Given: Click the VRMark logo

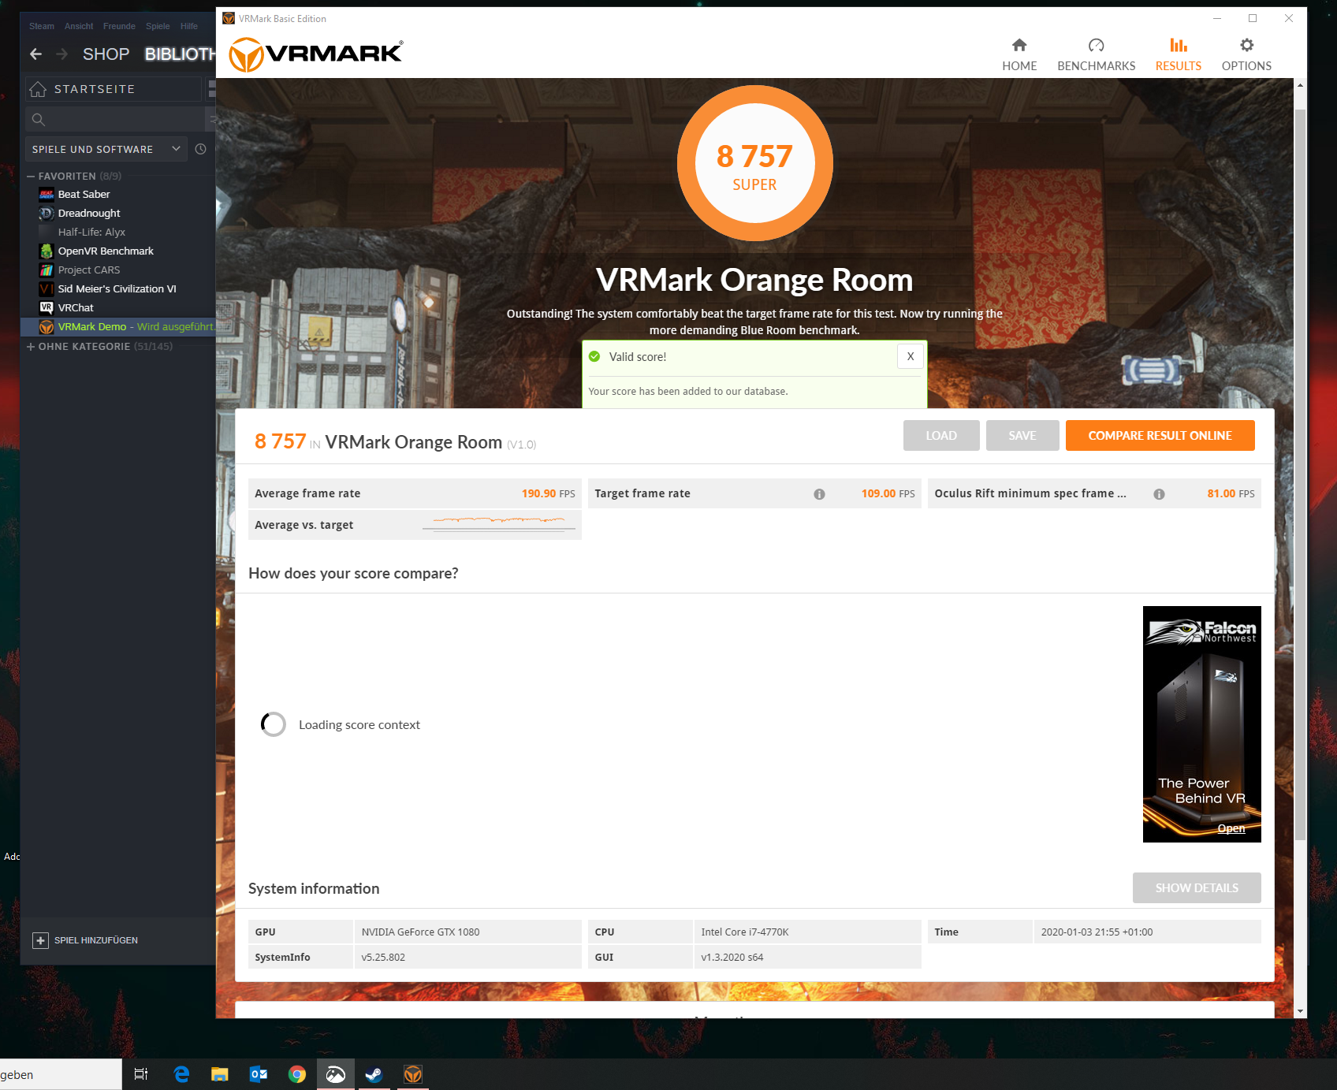Looking at the screenshot, I should (x=315, y=54).
